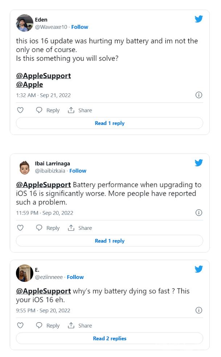Viewport: 221px width, 357px height.
Task: Expand "Read 1 reply" under Eden's tweet
Action: coord(110,123)
